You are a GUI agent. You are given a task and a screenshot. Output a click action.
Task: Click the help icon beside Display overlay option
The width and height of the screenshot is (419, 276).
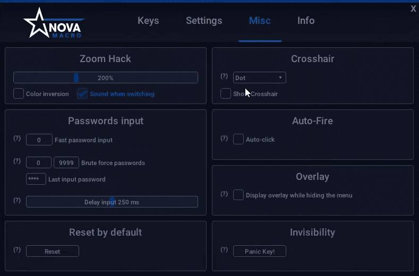[x=224, y=194]
